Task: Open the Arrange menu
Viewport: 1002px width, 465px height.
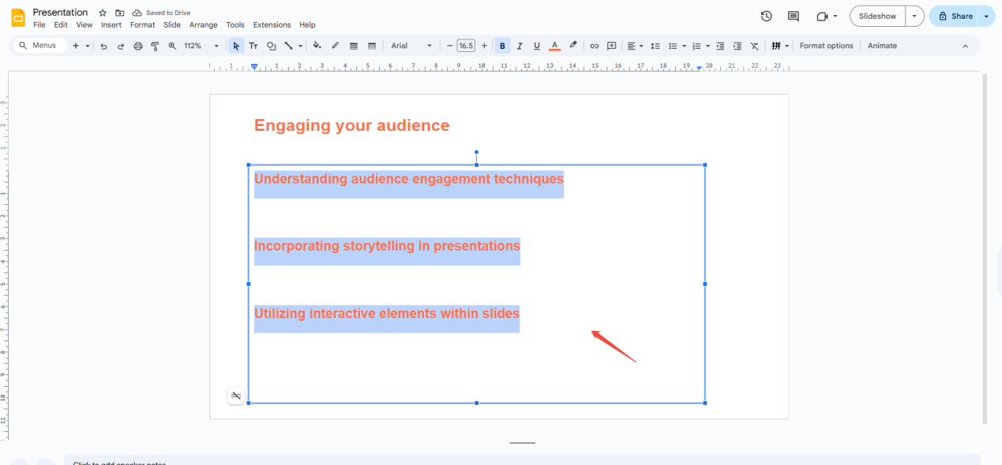Action: coord(203,25)
